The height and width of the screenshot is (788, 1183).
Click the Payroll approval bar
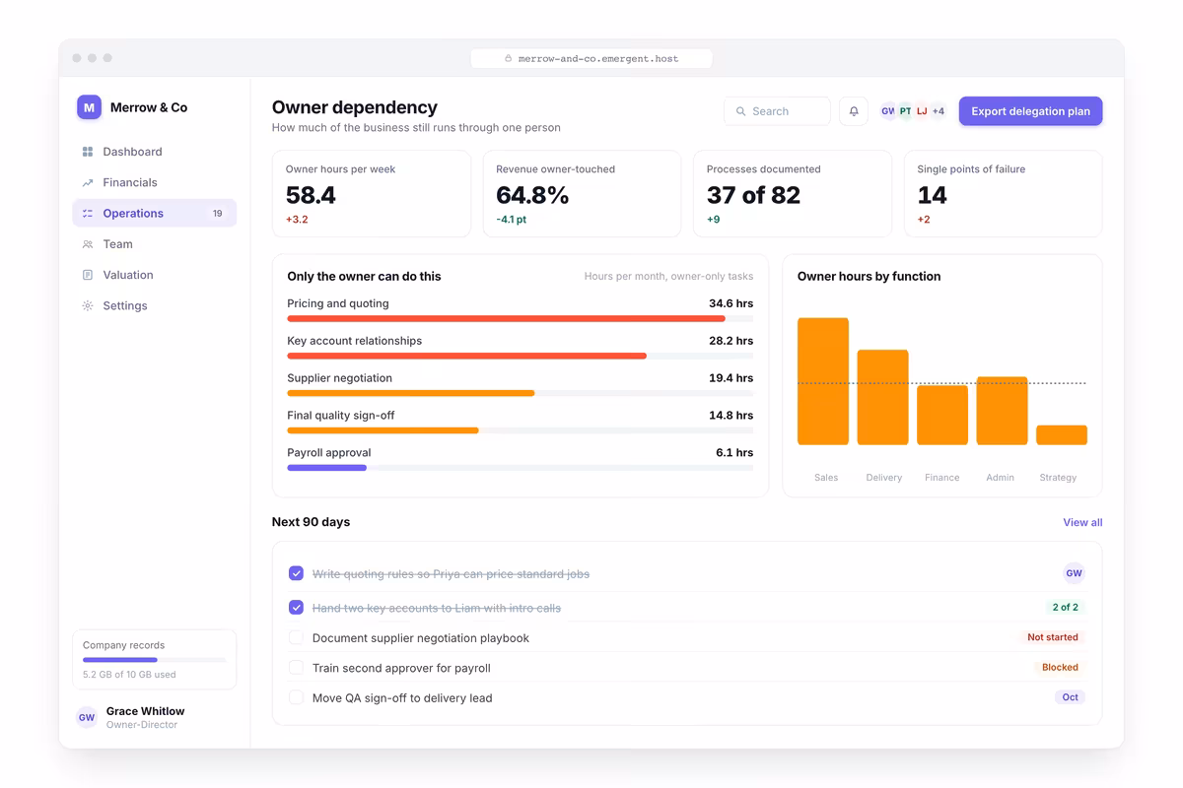tap(520, 468)
